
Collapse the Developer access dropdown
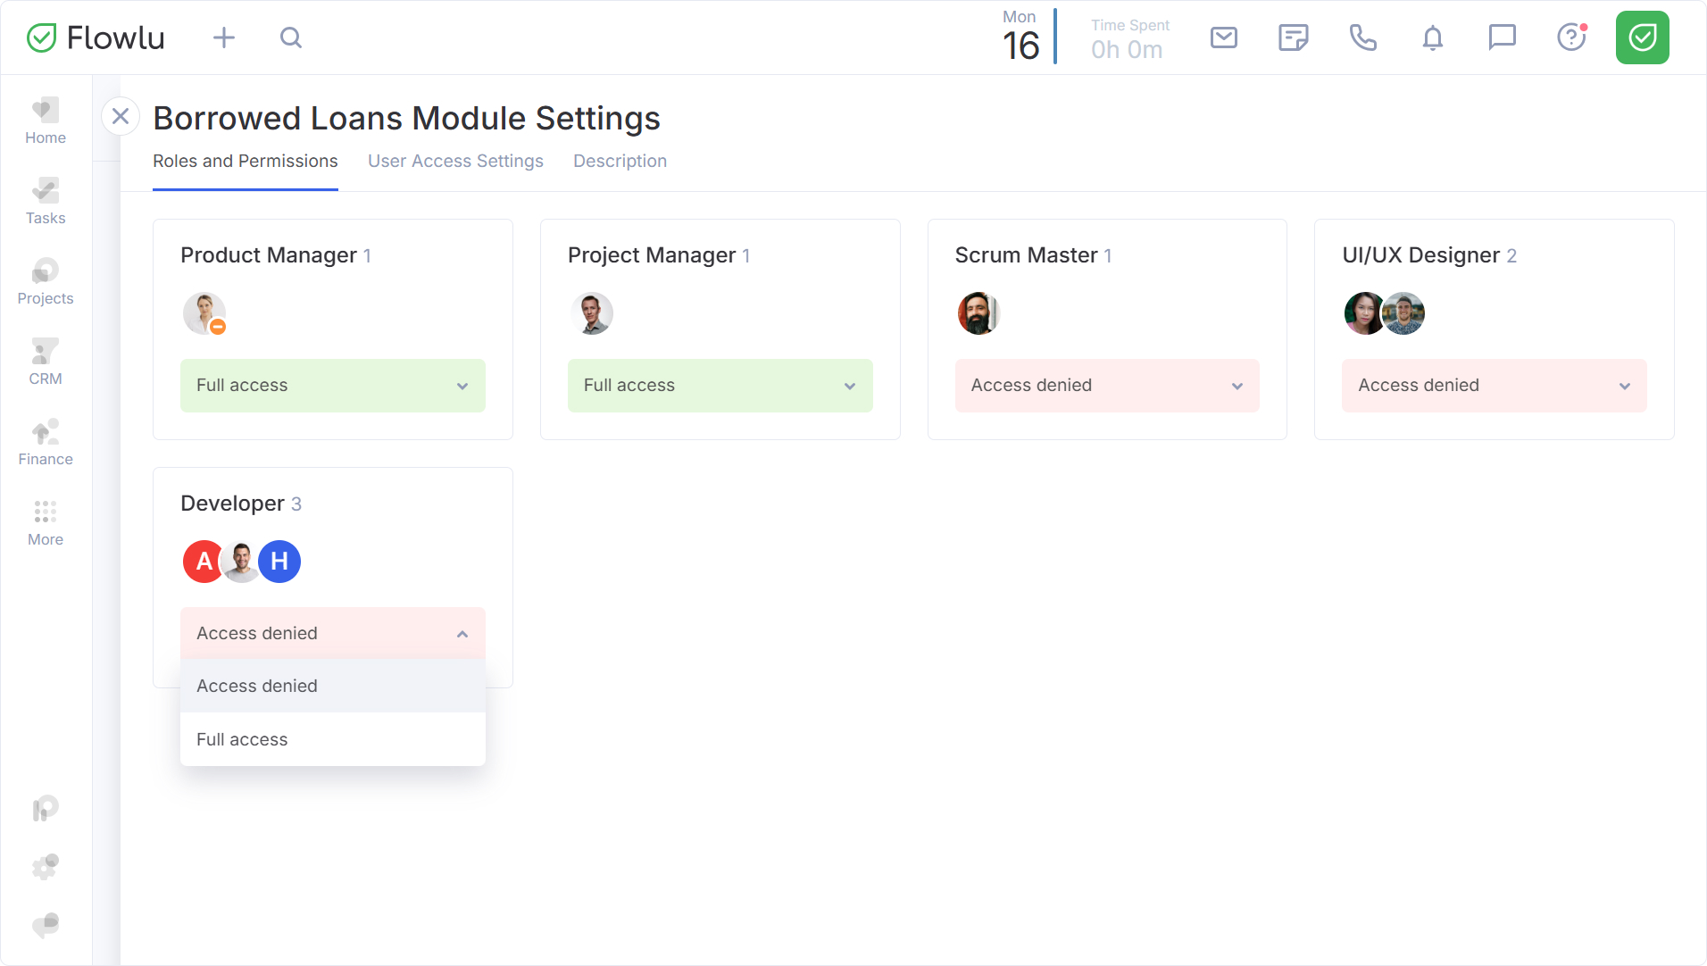coord(332,634)
